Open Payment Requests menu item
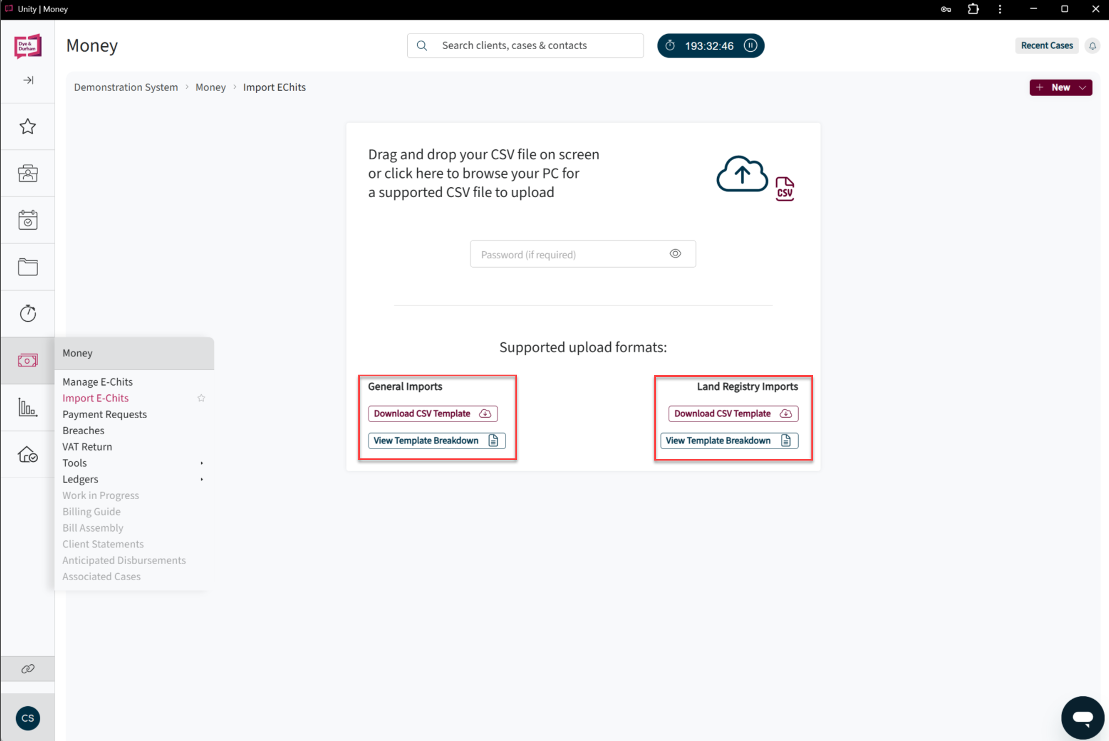 (x=105, y=414)
